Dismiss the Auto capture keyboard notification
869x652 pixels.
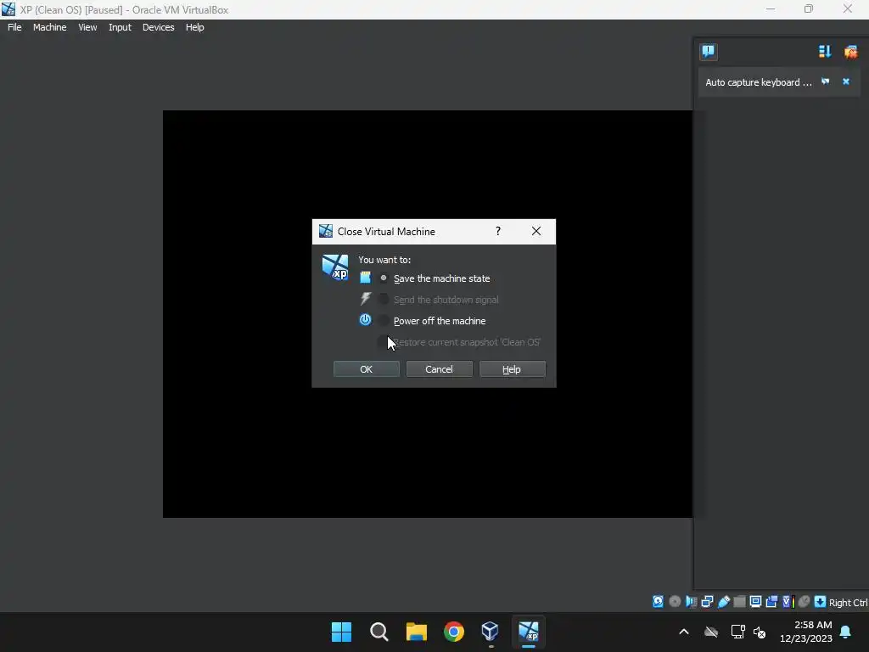846,81
